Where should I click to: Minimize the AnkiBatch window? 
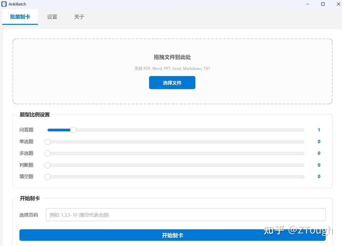pyautogui.click(x=308, y=4)
